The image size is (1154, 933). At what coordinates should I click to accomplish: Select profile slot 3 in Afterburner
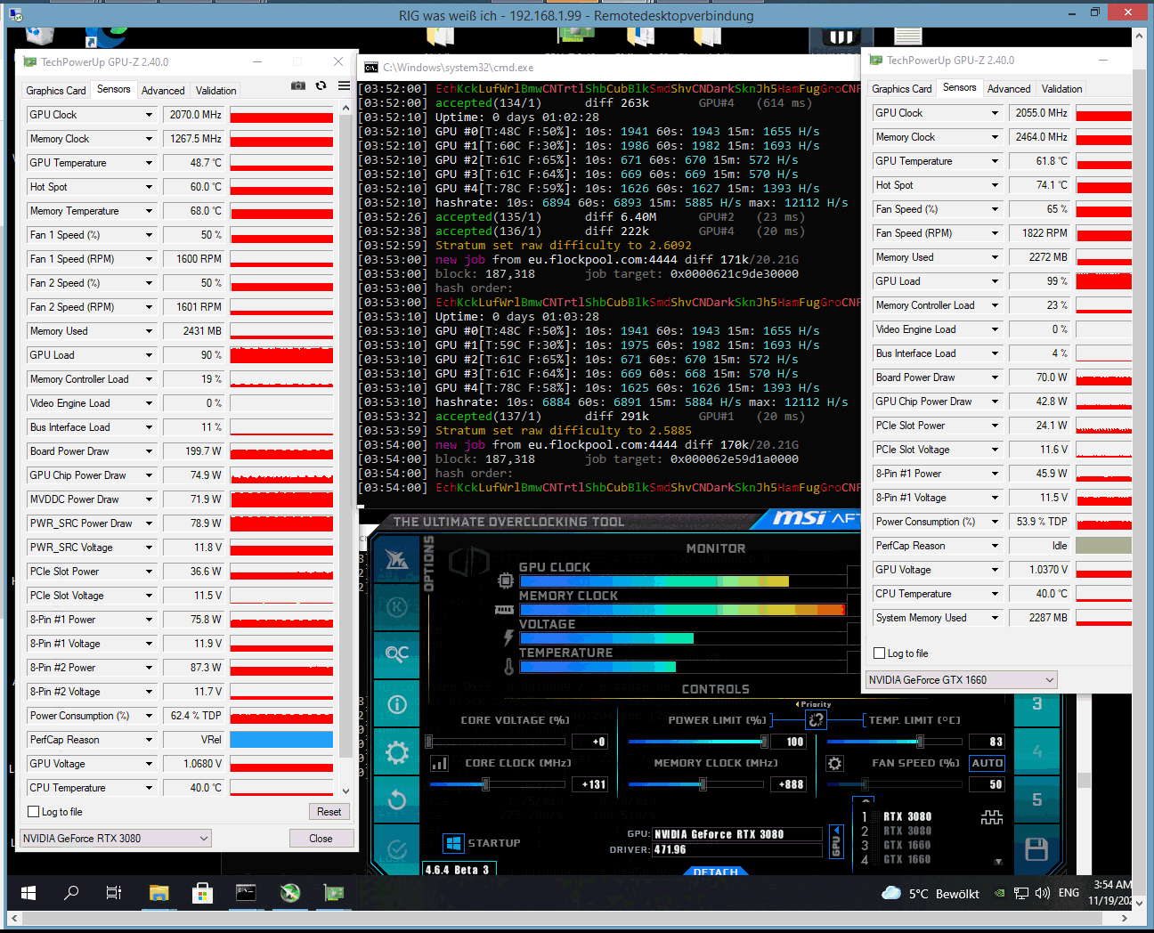pyautogui.click(x=1036, y=703)
